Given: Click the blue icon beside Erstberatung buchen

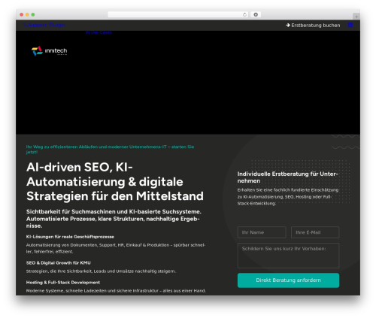Looking at the screenshot, I should coord(350,25).
